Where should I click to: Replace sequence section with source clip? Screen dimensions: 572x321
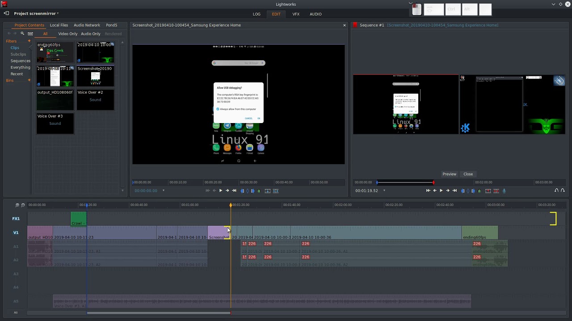(x=276, y=191)
